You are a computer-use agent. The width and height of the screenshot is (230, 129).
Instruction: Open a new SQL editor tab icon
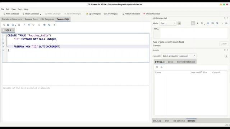click(x=4, y=25)
